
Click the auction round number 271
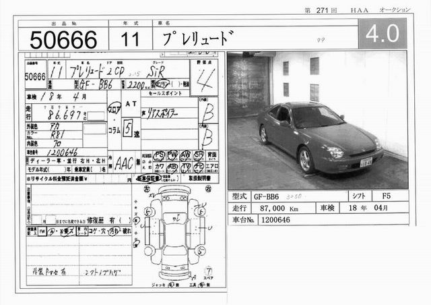pos(322,11)
